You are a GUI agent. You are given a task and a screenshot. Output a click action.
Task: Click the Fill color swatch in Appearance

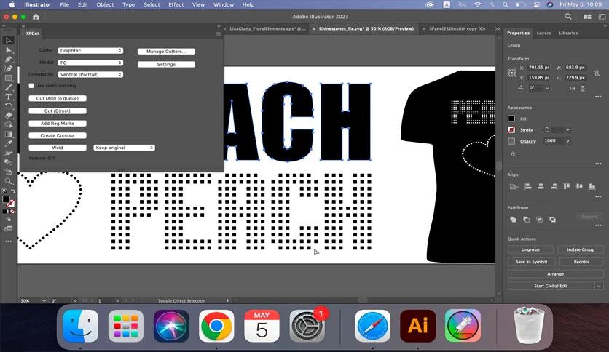click(x=511, y=119)
